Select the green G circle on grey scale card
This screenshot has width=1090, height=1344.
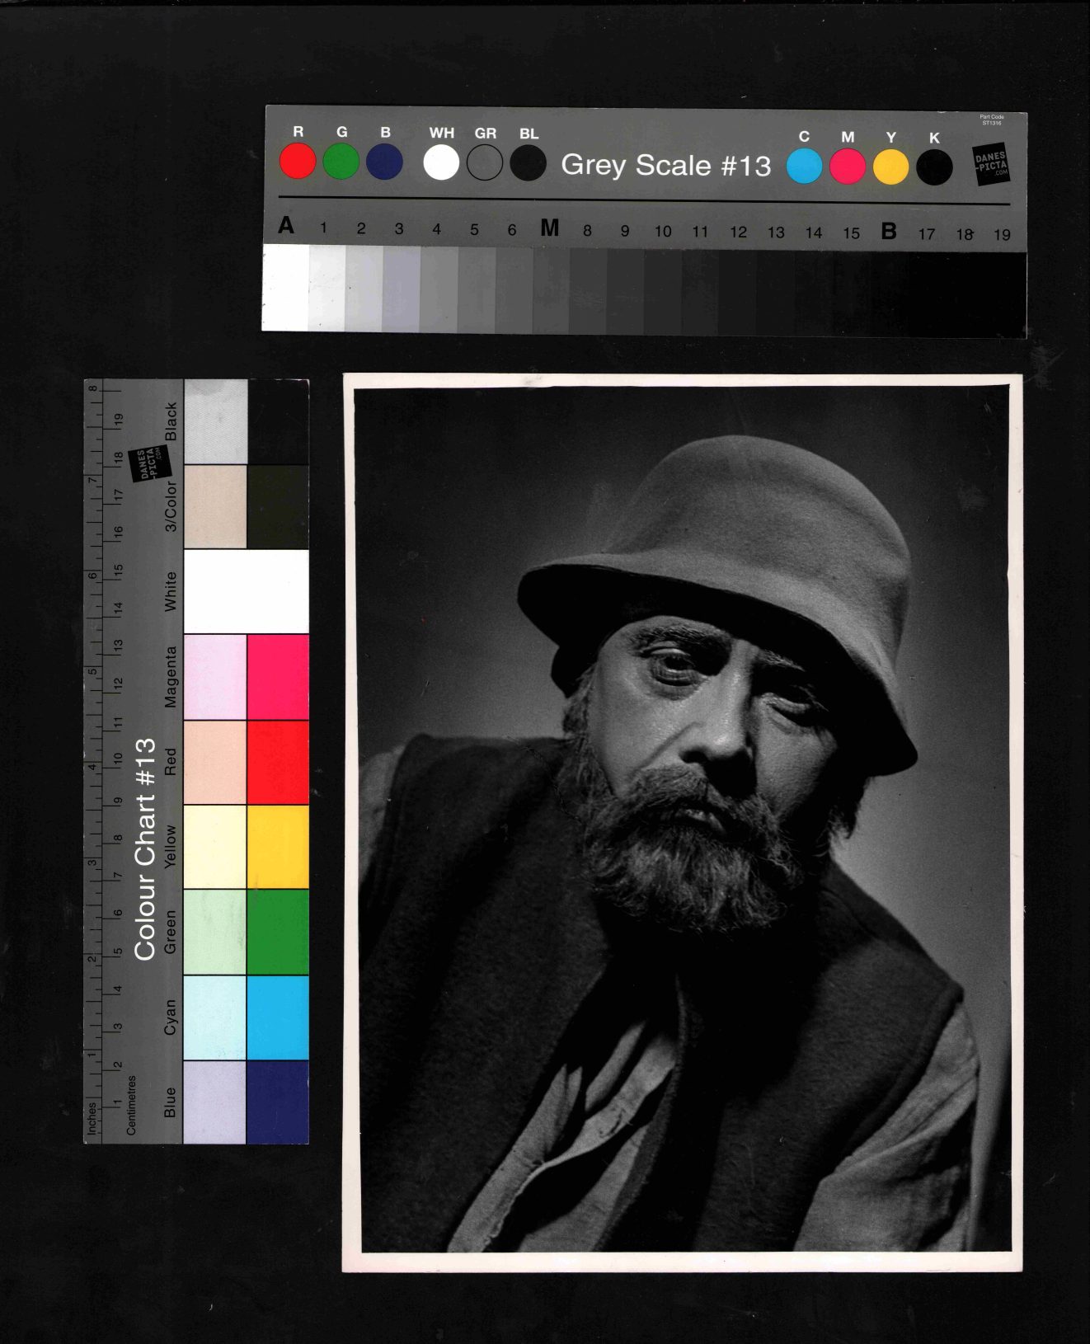pyautogui.click(x=341, y=161)
